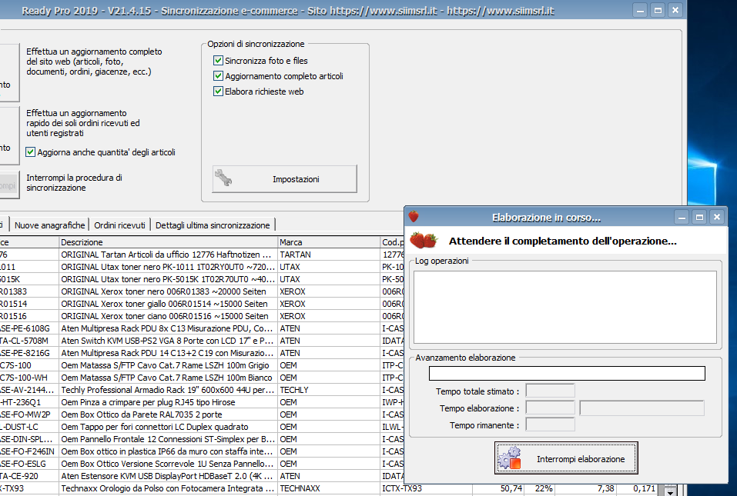Click the Avanzamento elaborazione progress bar

(x=567, y=374)
